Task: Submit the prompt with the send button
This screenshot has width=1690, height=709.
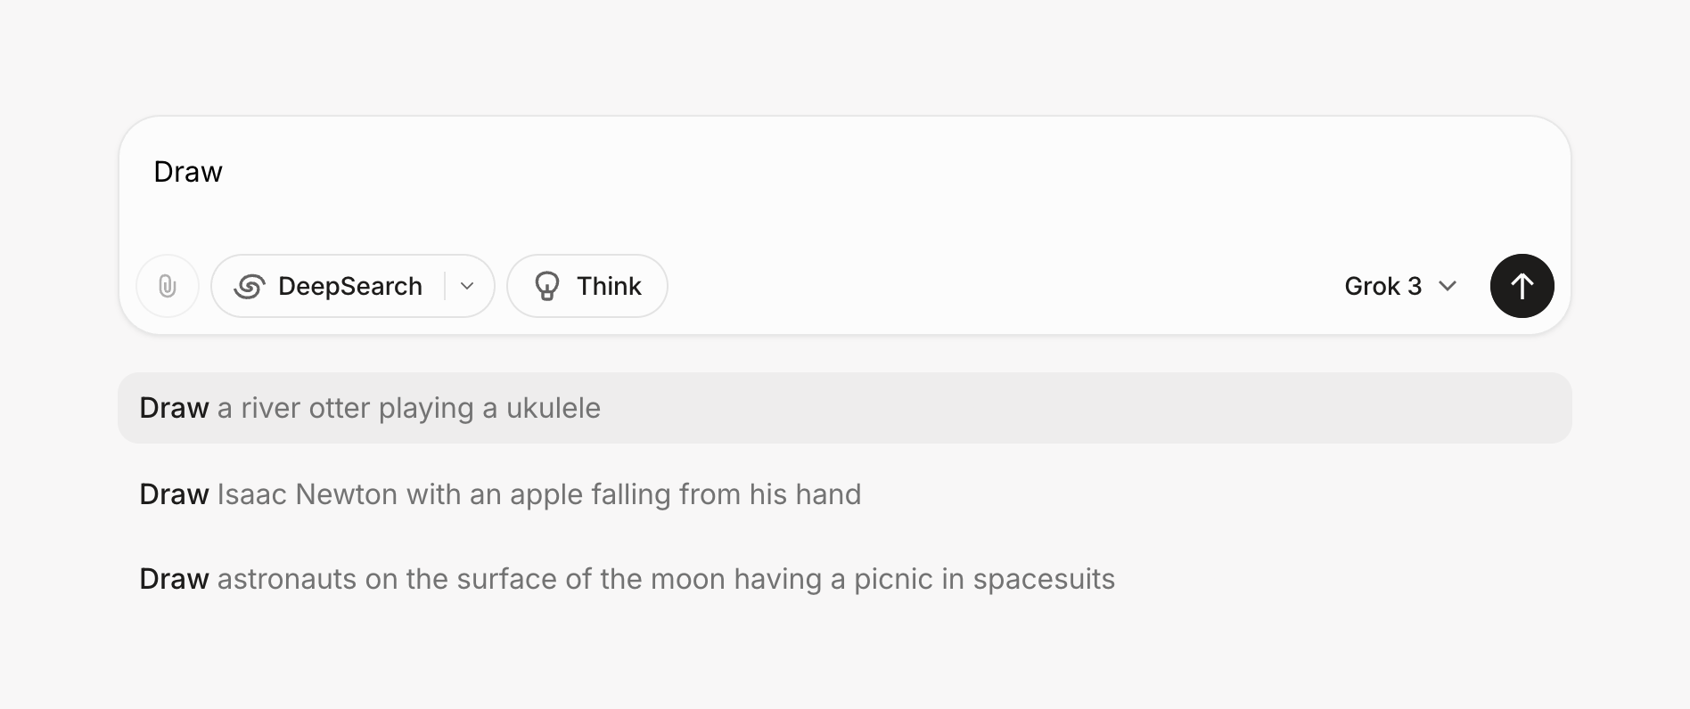Action: coord(1522,286)
